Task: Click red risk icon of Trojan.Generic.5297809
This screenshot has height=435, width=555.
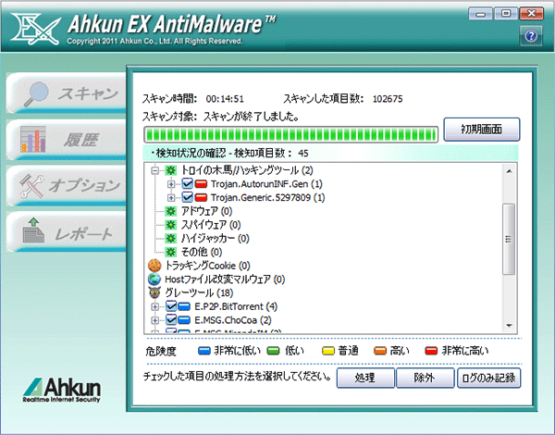Action: (x=201, y=197)
